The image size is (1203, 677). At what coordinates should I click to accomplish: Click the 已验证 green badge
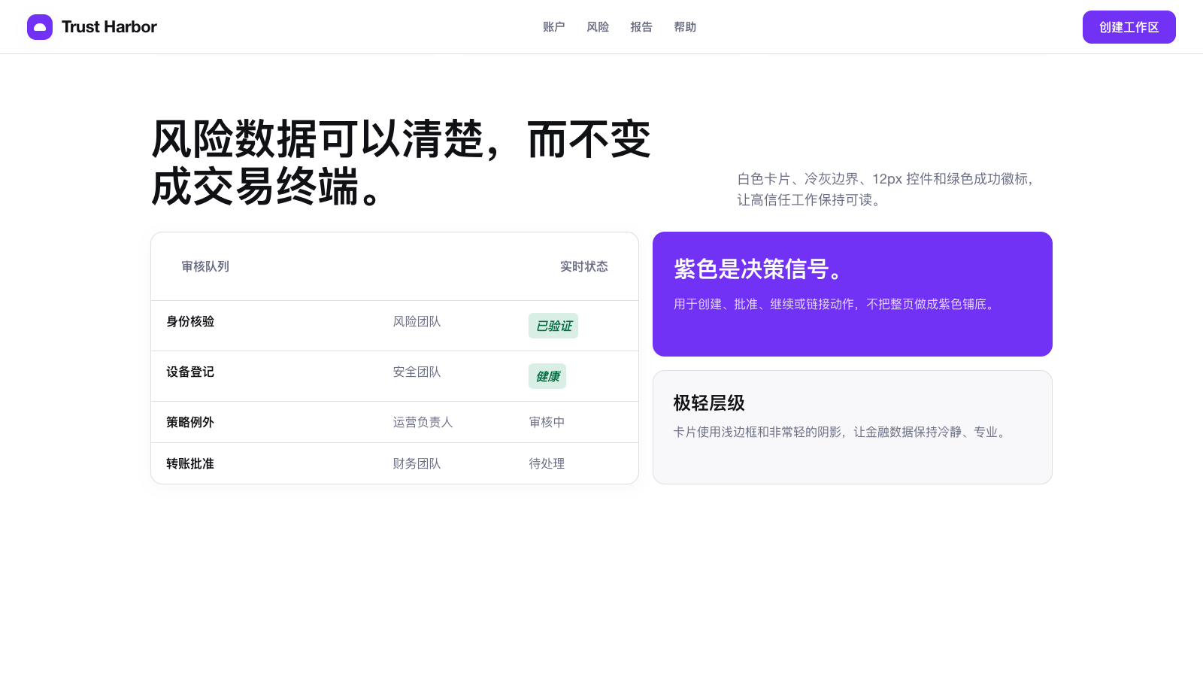click(553, 326)
